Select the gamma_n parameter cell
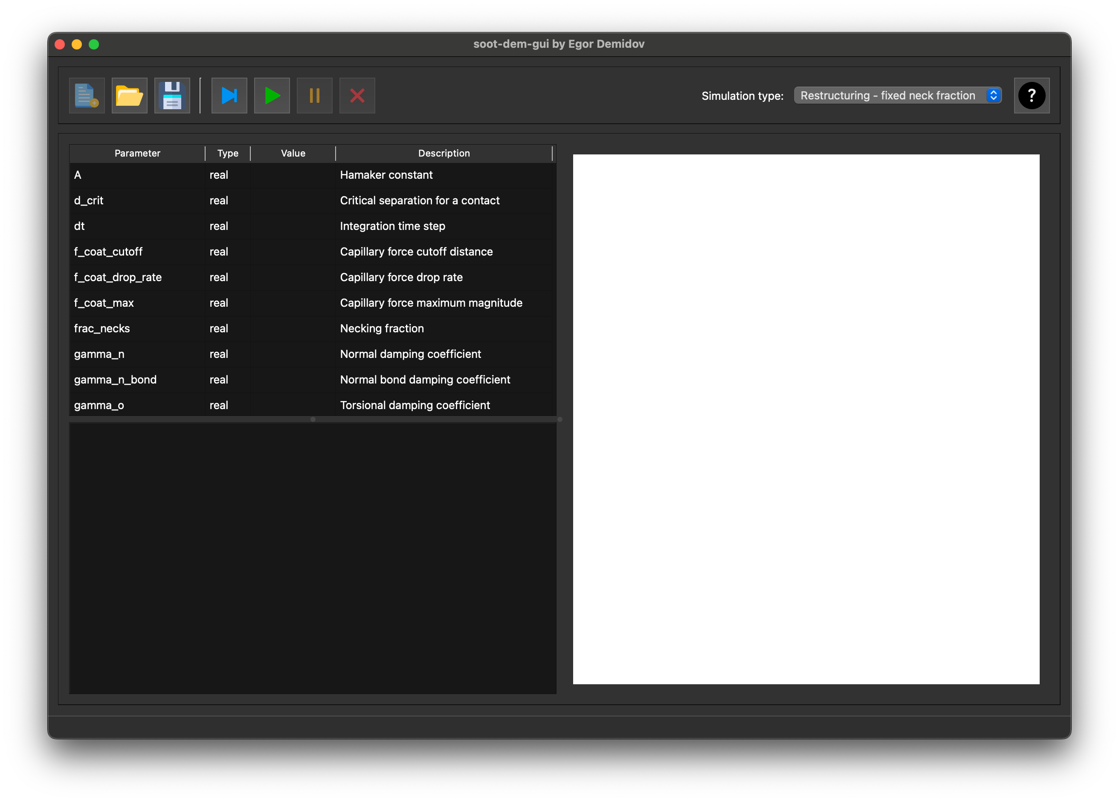This screenshot has width=1119, height=802. (137, 355)
